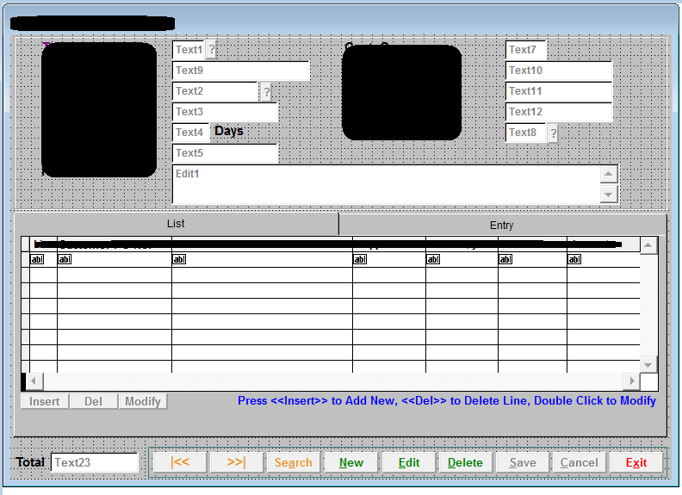Go to last record with >>| button
Image resolution: width=682 pixels, height=495 pixels.
click(237, 462)
